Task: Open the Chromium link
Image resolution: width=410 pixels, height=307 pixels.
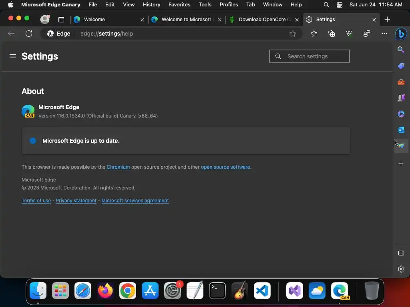Action: [x=118, y=167]
